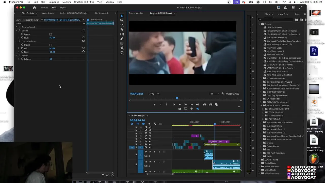The width and height of the screenshot is (325, 183).
Task: Switch to Lumetri Color tab
Action: click(x=283, y=14)
